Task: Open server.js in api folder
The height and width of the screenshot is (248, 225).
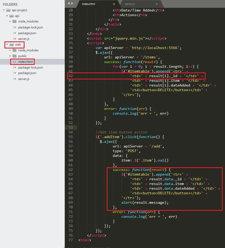Action: [24, 39]
